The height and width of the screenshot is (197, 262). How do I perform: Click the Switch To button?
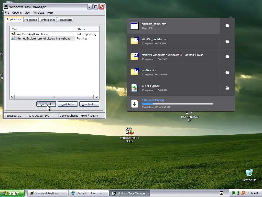(x=68, y=104)
